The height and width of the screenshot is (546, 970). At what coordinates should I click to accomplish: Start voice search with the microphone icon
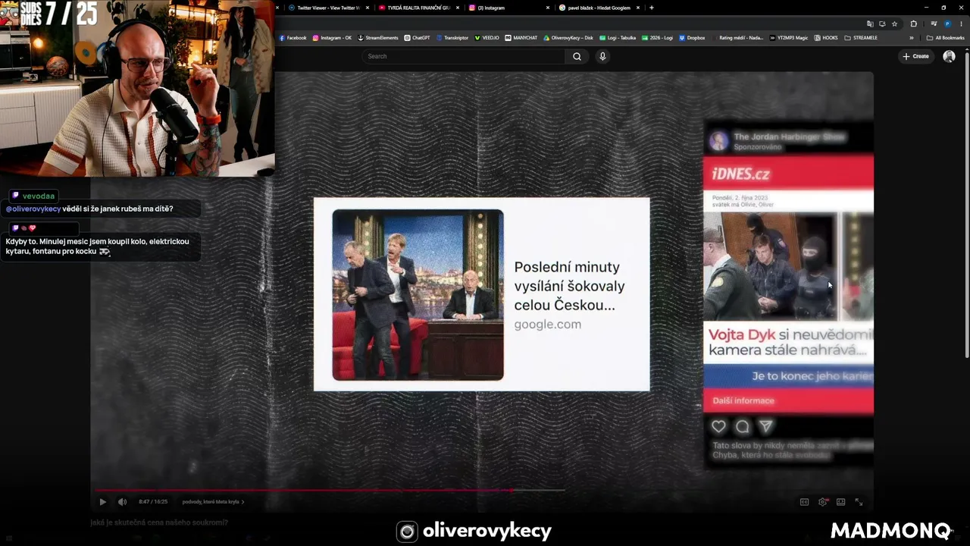click(x=602, y=56)
